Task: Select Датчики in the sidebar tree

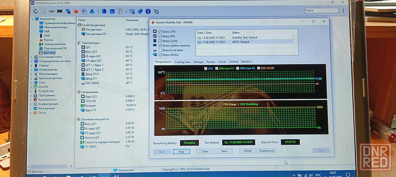Action: [49, 52]
